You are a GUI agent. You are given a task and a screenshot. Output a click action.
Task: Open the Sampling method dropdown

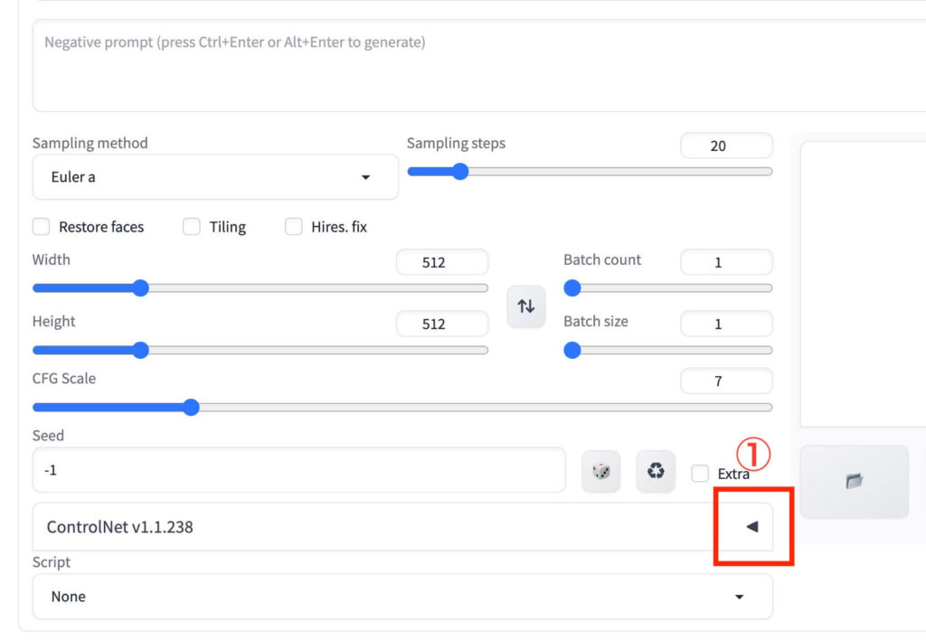point(215,177)
